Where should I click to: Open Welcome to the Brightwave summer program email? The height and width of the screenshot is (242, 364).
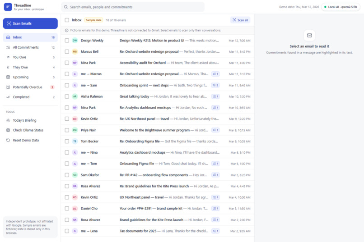(x=158, y=130)
